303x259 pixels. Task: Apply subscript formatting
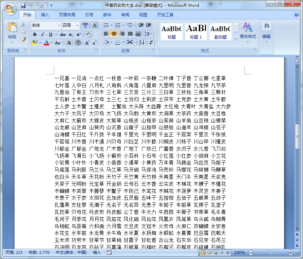click(71, 35)
